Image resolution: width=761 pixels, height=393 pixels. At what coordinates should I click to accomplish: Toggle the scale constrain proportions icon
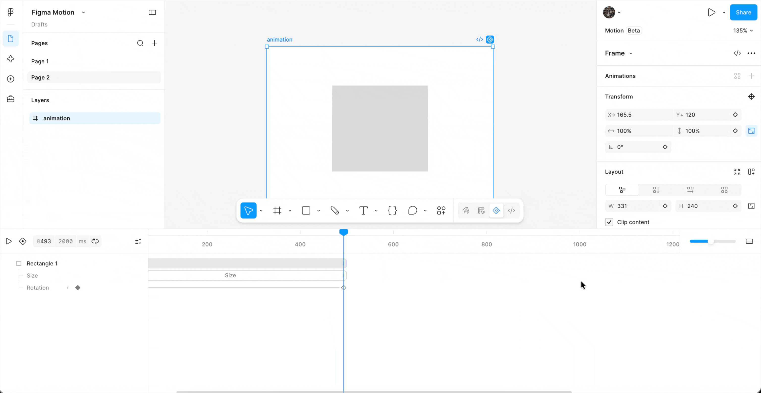[x=752, y=131]
